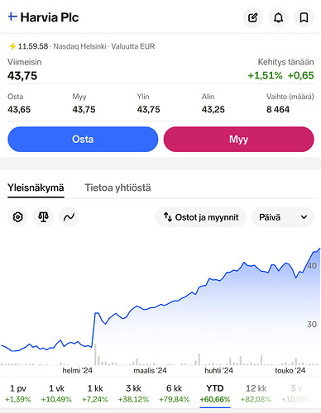Toggle Ostot ja myynnit markers
This screenshot has height=413, width=321.
tap(200, 217)
